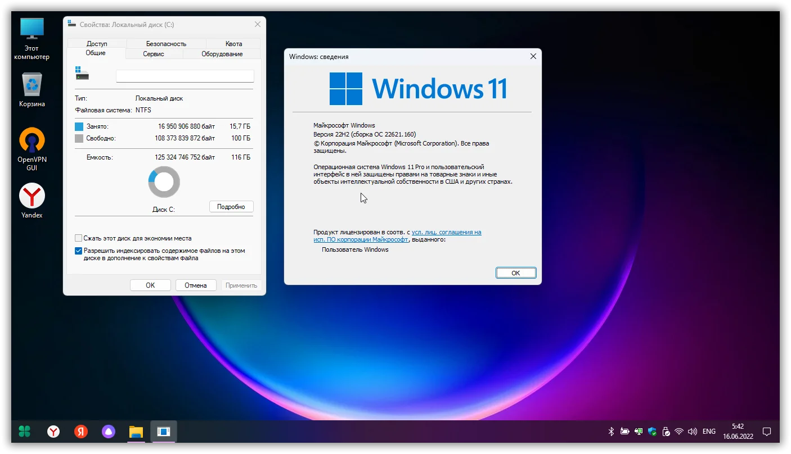Open the Оборудование tab
This screenshot has height=454, width=791.
click(222, 54)
